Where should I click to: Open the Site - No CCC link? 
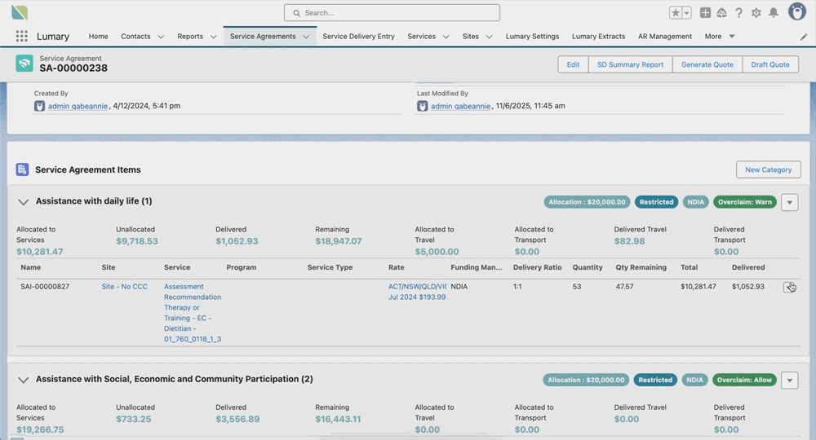pos(124,286)
